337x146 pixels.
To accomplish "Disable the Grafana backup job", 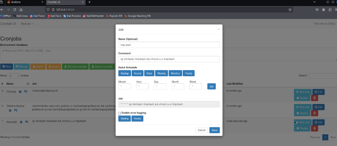I will (302, 113).
